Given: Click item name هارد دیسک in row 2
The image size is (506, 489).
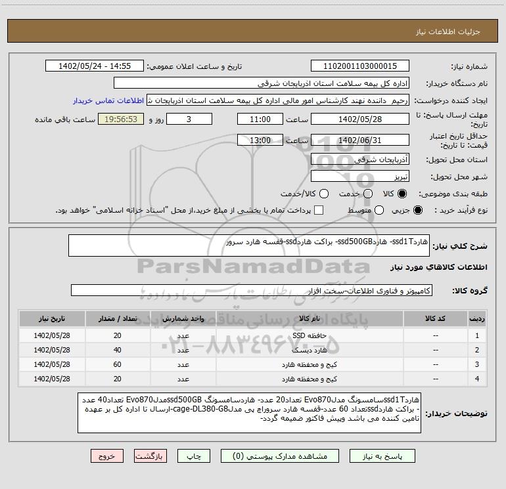Looking at the screenshot, I should [x=310, y=350].
